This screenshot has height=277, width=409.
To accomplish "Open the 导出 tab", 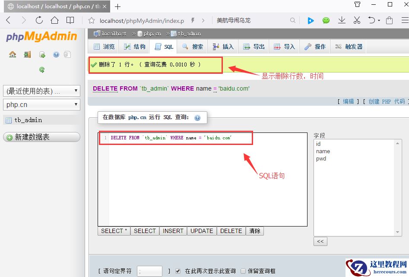I will [254, 47].
